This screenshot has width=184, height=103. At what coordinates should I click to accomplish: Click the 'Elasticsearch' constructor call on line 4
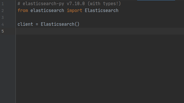57,24
